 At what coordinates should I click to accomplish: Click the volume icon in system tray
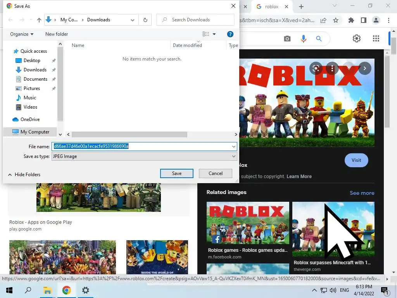coord(333,290)
